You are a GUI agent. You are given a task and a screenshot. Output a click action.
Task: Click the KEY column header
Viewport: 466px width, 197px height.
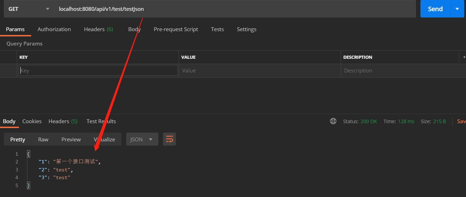(23, 57)
